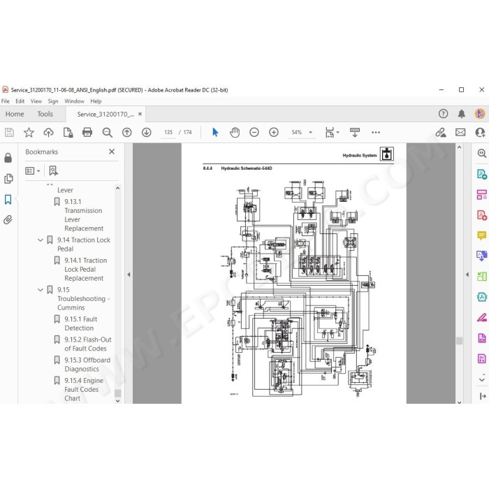The height and width of the screenshot is (489, 489).
Task: Open Fill & Sign pen tool
Action: pyautogui.click(x=482, y=318)
